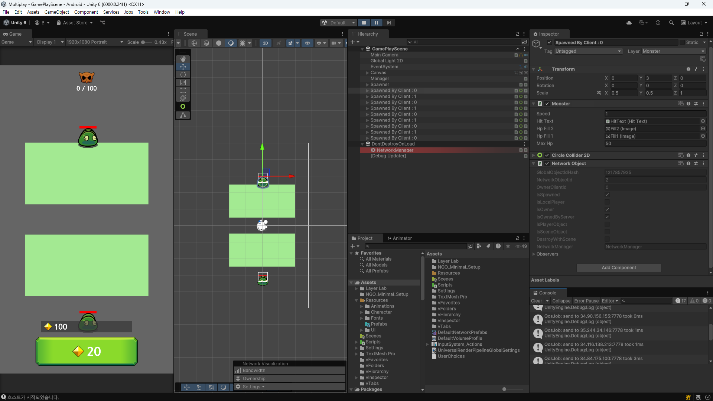Disable the Network Object component checkbox
The height and width of the screenshot is (401, 713).
tap(547, 164)
